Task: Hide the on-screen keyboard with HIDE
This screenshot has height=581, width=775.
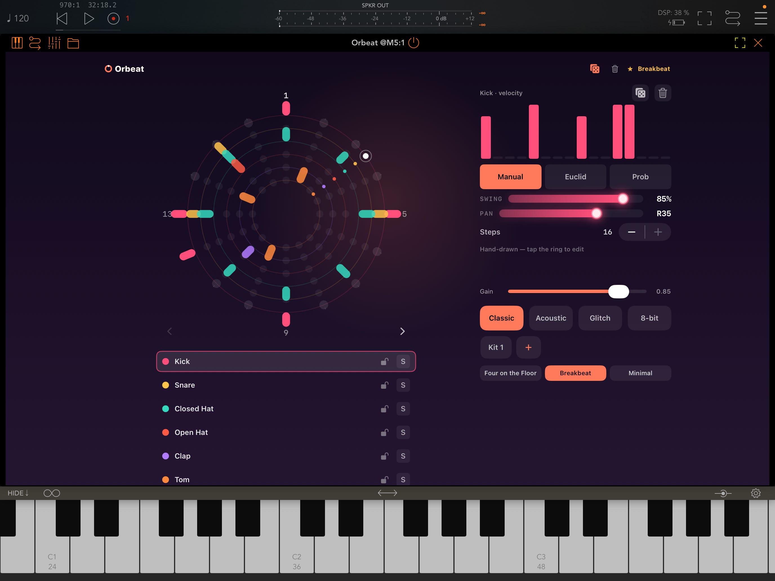Action: pyautogui.click(x=18, y=493)
